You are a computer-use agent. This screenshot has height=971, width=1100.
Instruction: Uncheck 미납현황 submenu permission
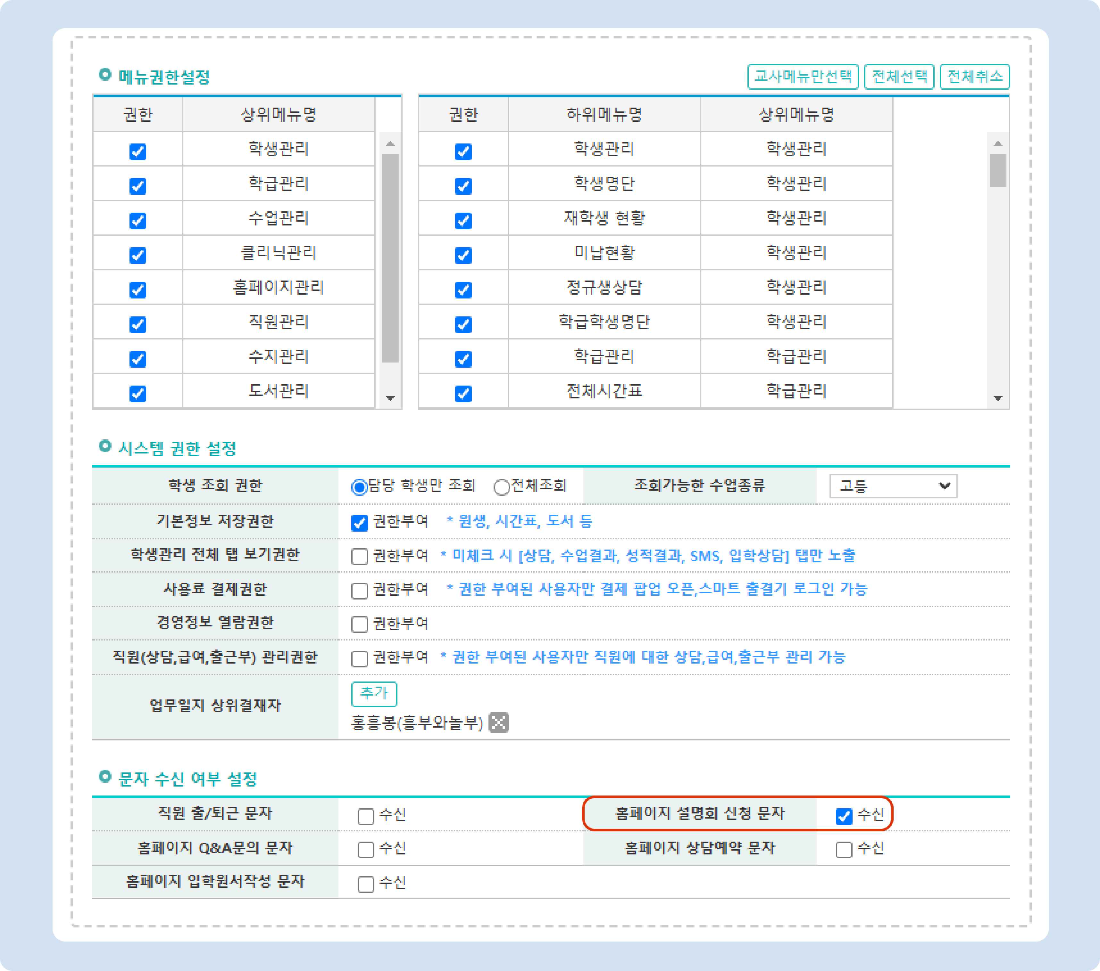point(463,255)
